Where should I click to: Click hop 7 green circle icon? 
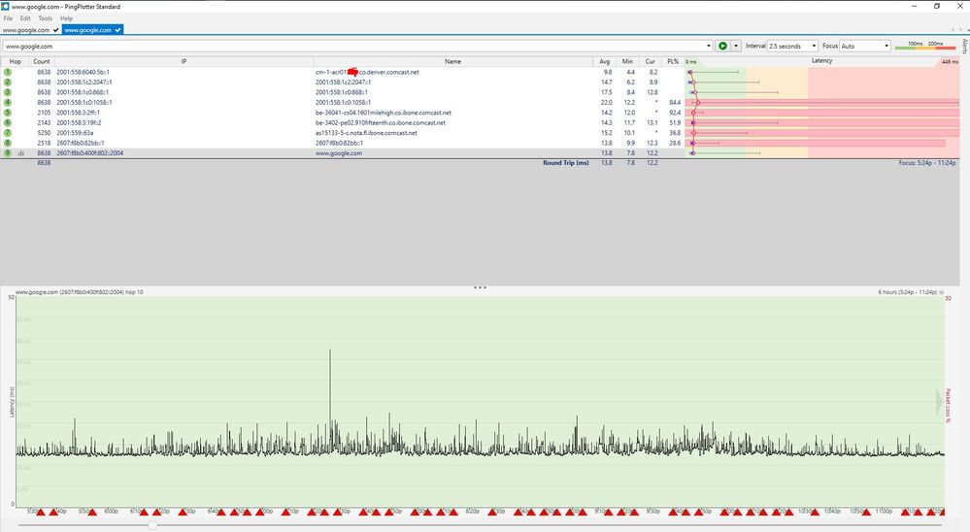[x=8, y=133]
